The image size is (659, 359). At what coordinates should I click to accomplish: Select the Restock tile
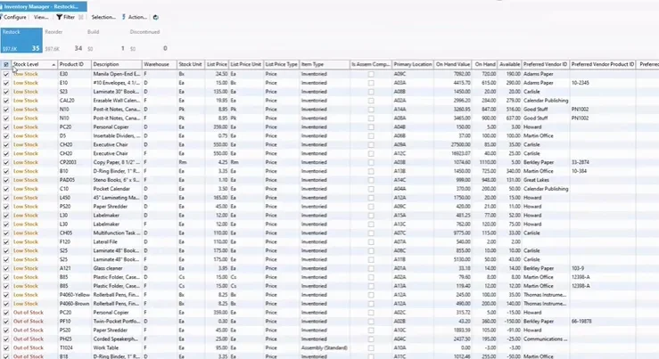[21, 40]
